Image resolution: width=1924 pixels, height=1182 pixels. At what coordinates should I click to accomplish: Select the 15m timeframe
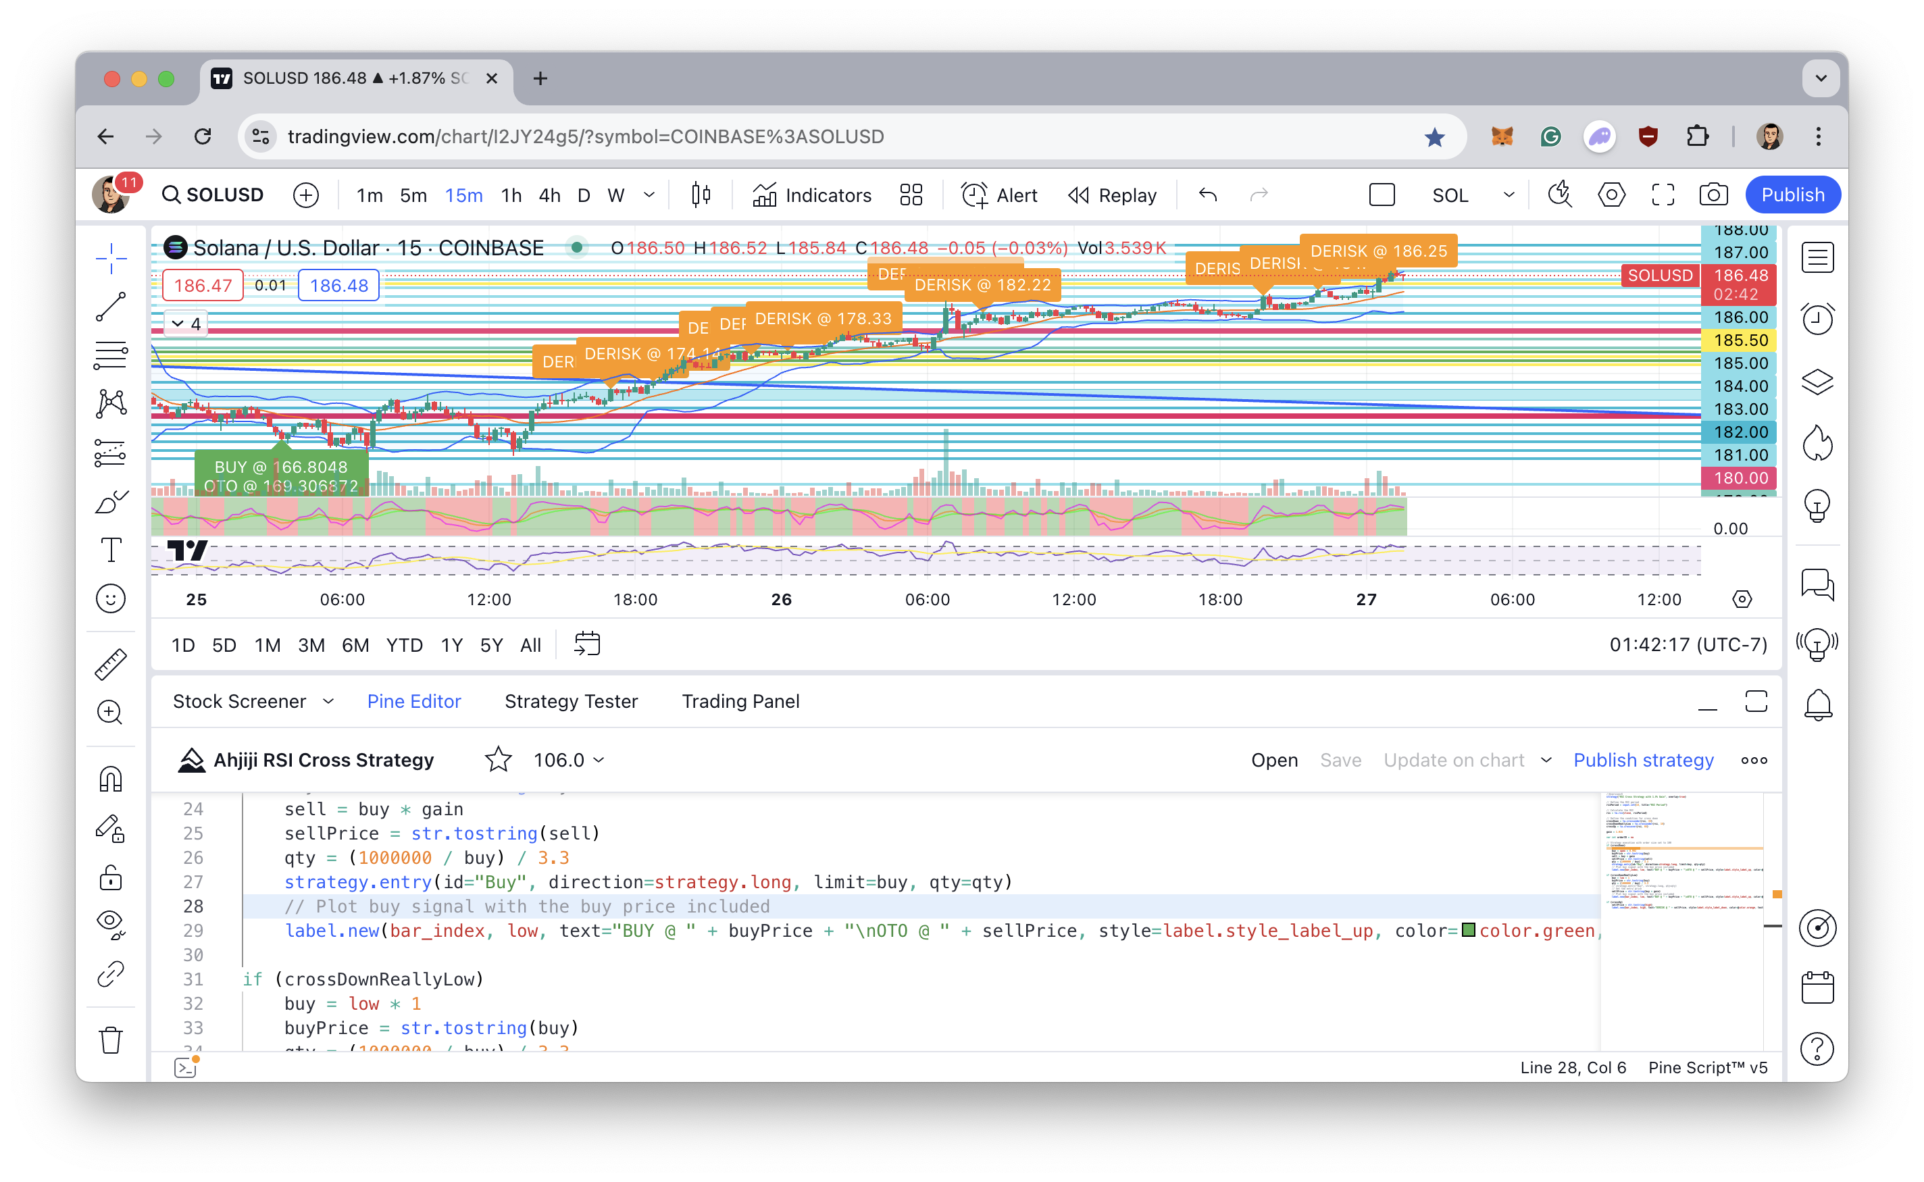[x=463, y=195]
